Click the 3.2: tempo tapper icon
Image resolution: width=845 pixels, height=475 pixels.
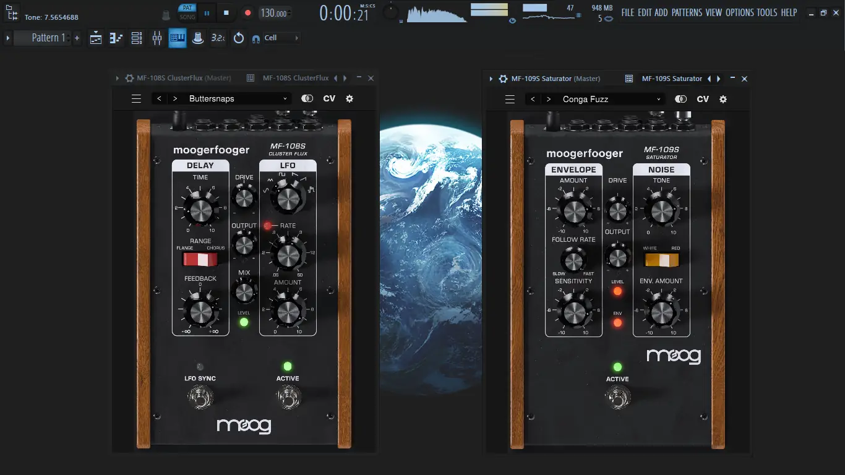tap(218, 38)
